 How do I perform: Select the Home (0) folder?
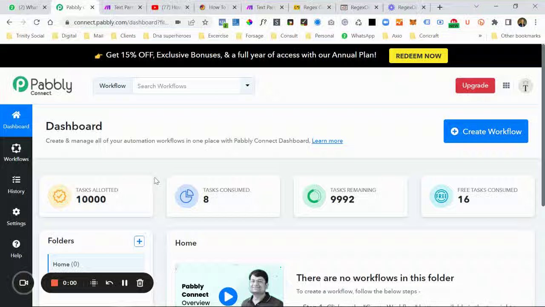point(96,264)
